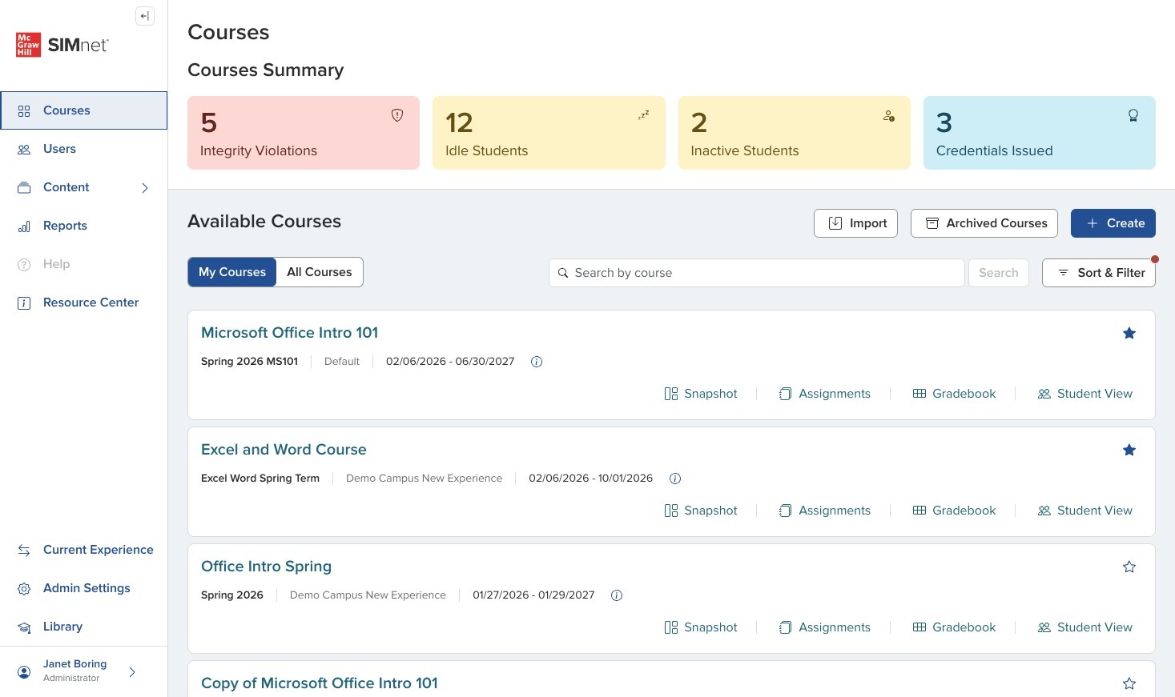Open Assignments for Office Intro Spring
This screenshot has height=697, width=1175.
(824, 627)
